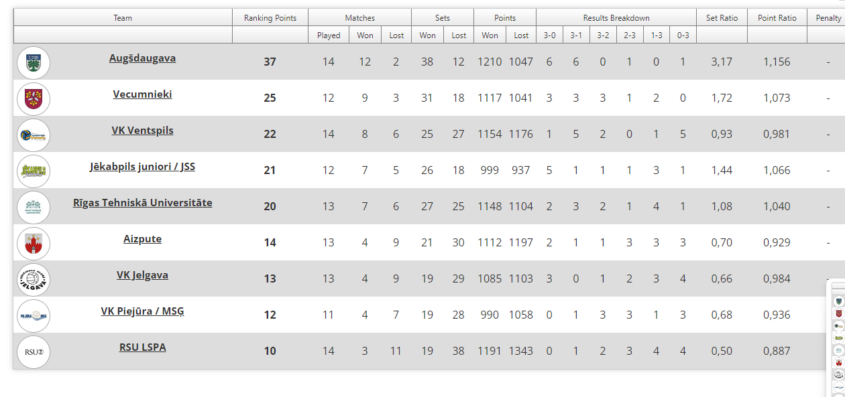The image size is (845, 397).
Task: Open the RSU LSPA team name link
Action: click(x=142, y=347)
